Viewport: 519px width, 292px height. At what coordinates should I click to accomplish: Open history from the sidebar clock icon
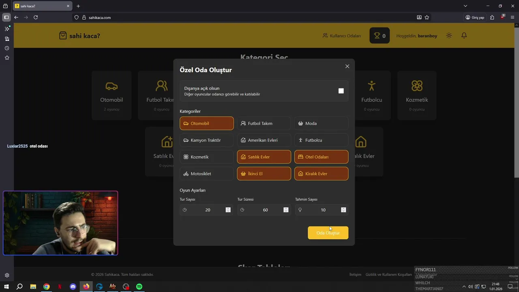click(7, 48)
